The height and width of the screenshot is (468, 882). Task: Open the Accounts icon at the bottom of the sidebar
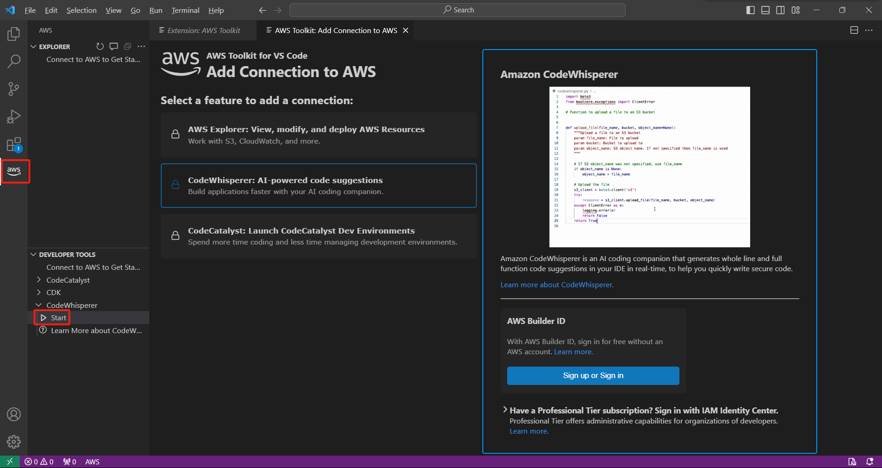pyautogui.click(x=14, y=414)
